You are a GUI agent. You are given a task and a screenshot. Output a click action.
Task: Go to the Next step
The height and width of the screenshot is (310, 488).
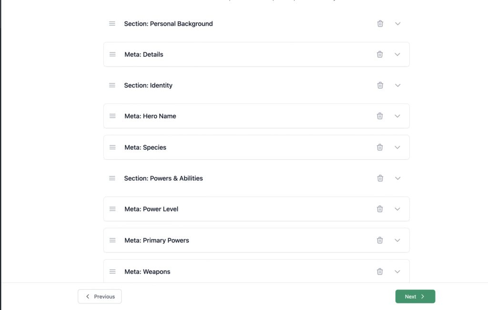[x=415, y=297]
